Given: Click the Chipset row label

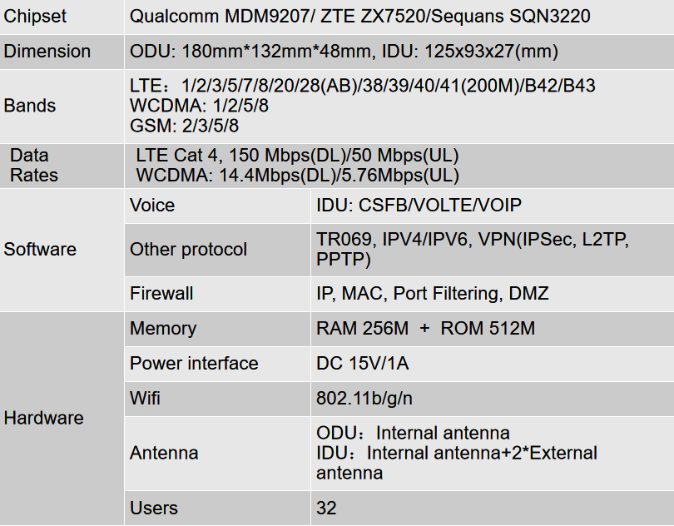Looking at the screenshot, I should click(35, 17).
